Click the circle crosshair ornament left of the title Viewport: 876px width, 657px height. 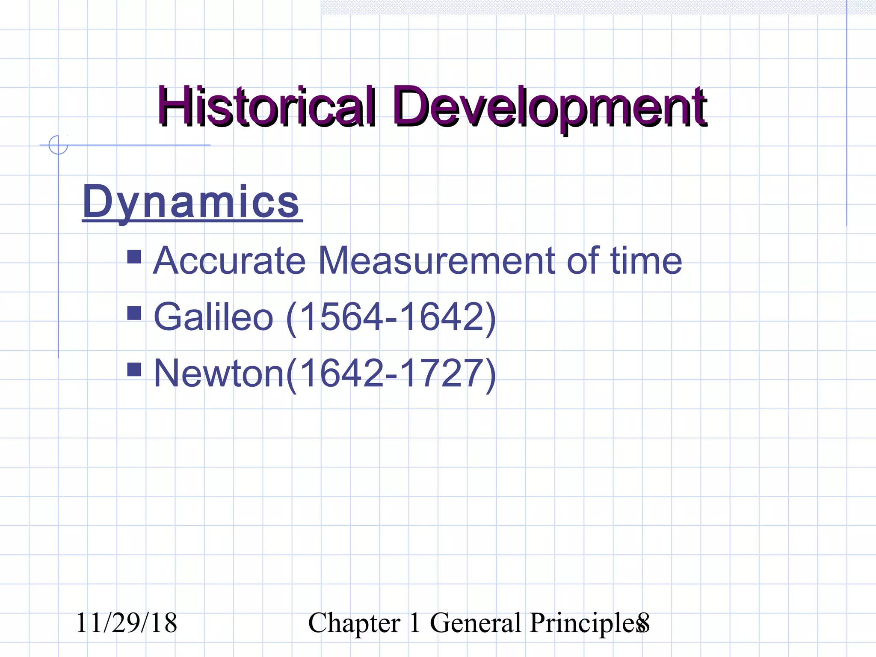tap(58, 145)
